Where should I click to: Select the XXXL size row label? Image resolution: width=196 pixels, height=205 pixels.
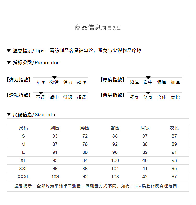point(24,177)
